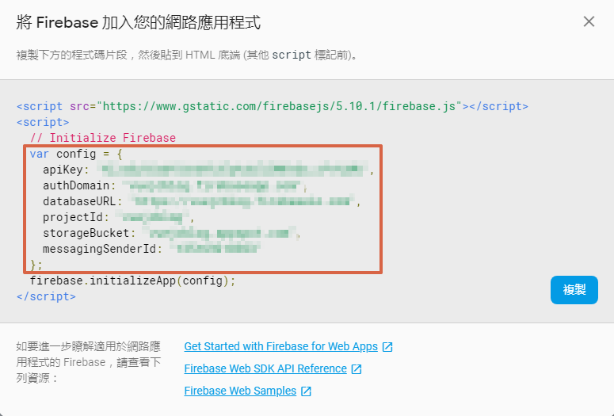Click the var config declaration line
614x416 pixels.
point(76,154)
